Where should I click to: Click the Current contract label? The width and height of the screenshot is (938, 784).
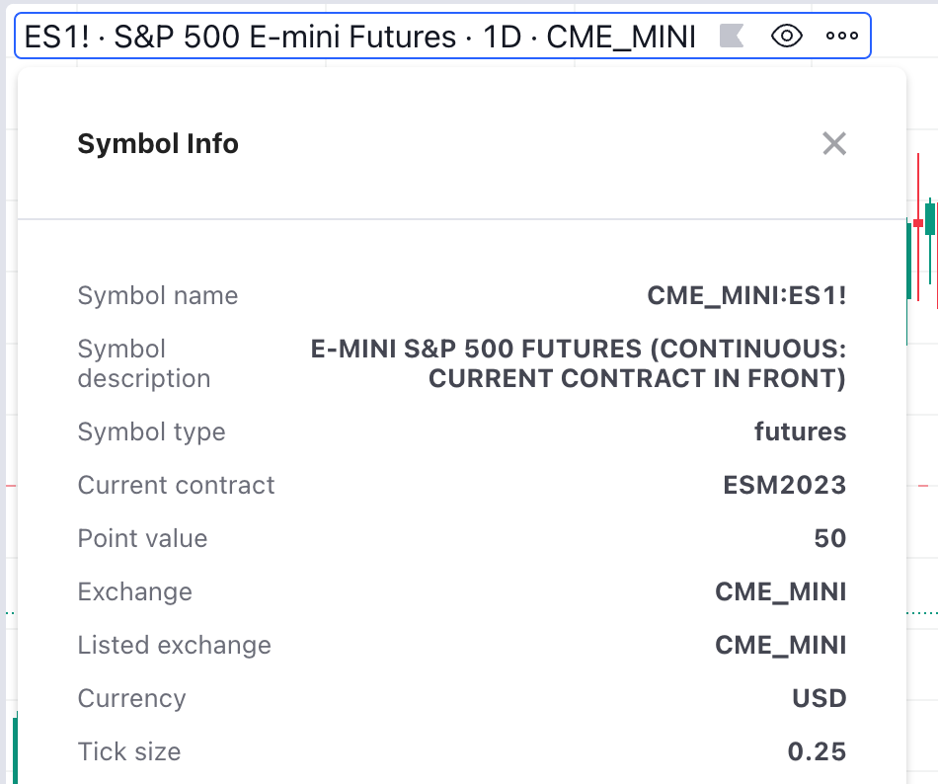point(176,485)
